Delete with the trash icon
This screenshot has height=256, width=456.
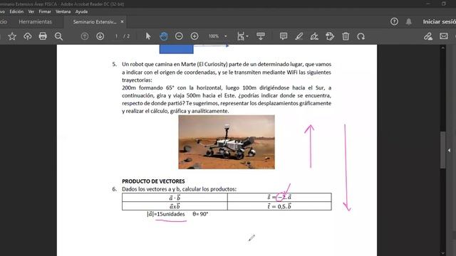[x=346, y=36]
